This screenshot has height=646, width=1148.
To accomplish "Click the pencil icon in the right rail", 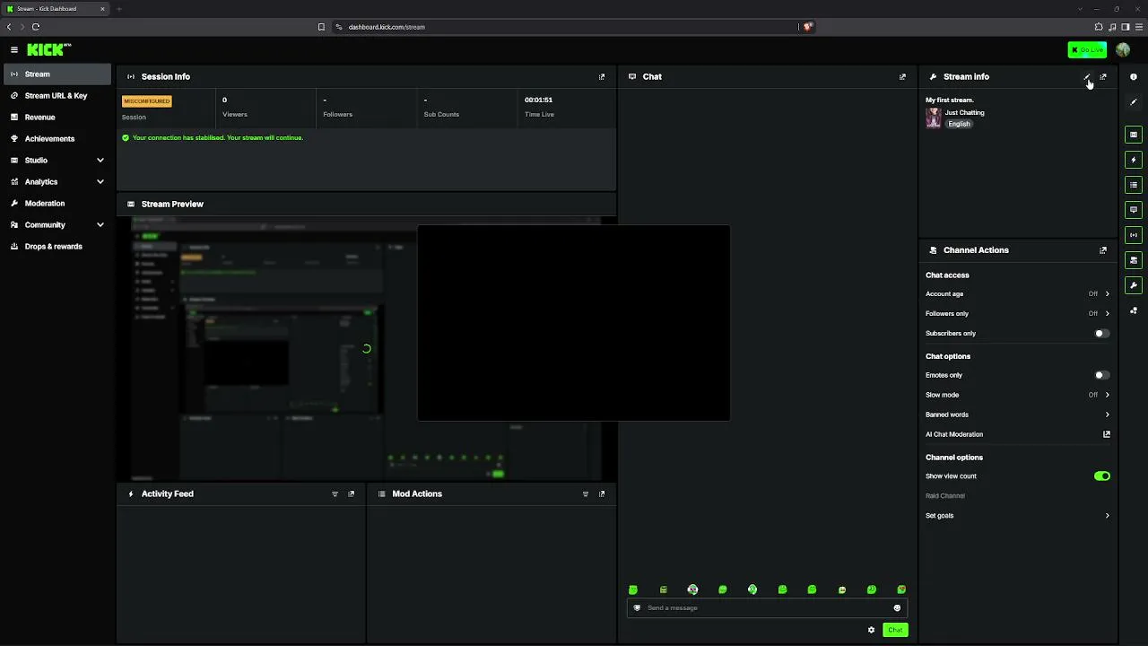I will pos(1134,102).
